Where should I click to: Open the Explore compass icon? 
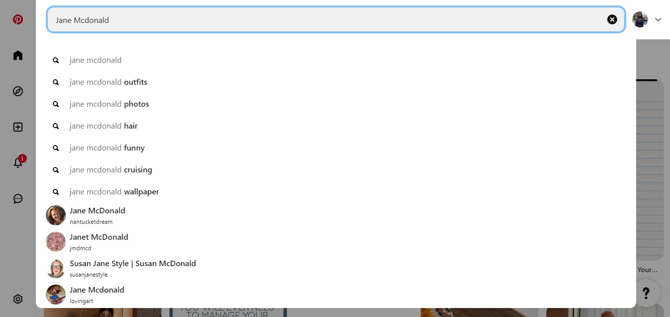click(18, 91)
